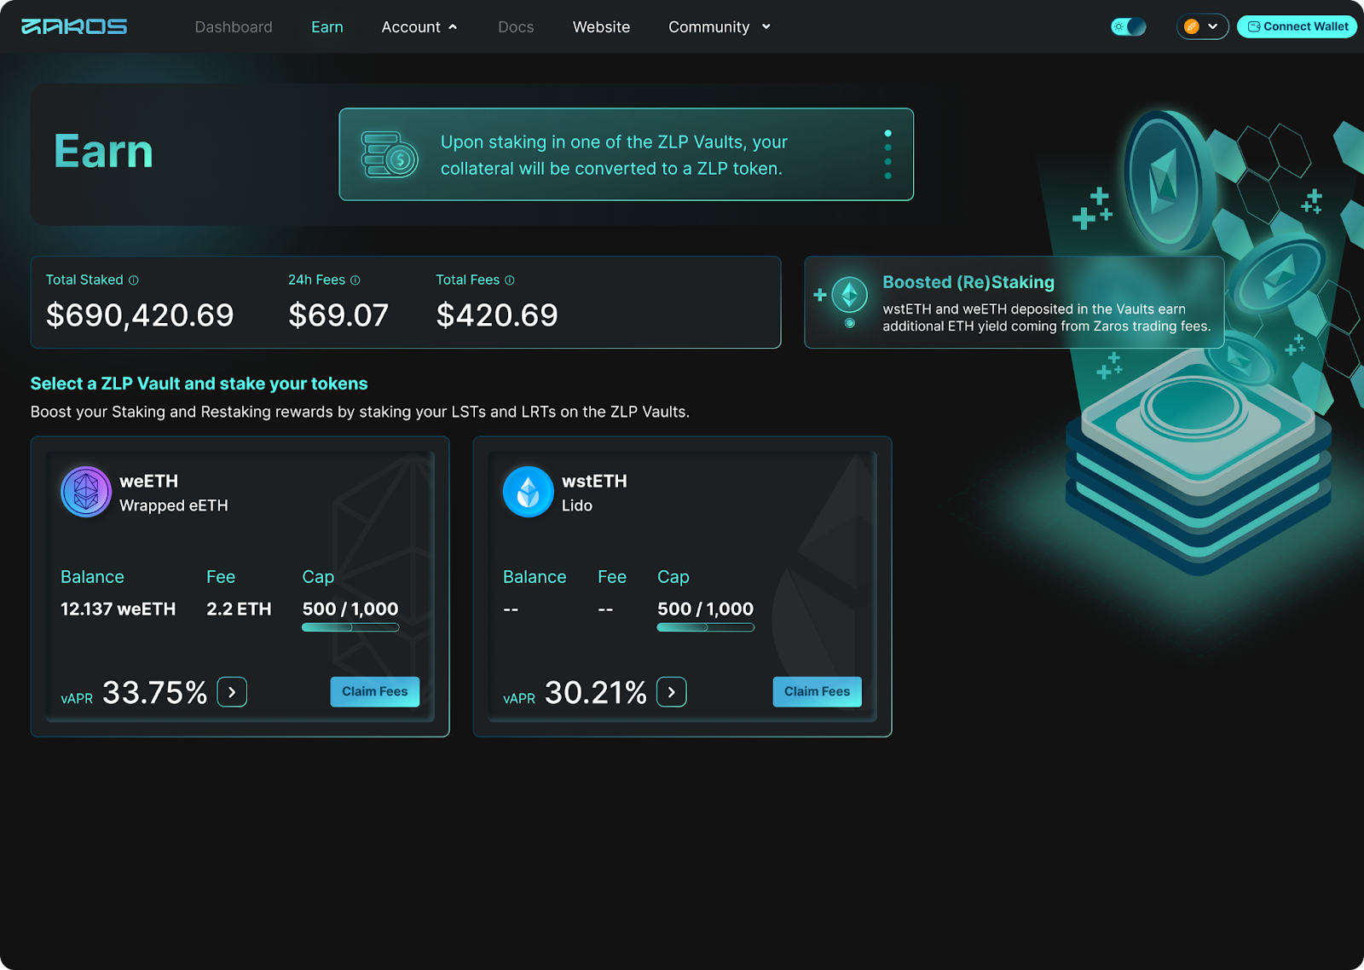Click the wstETH vault name
1364x970 pixels.
coord(594,481)
